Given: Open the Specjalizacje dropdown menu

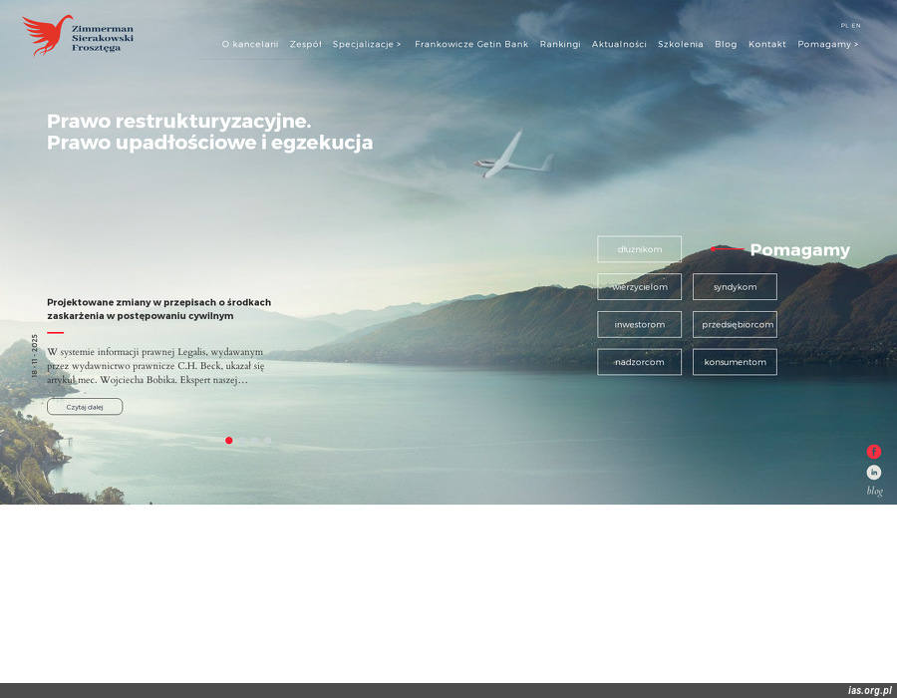Looking at the screenshot, I should click(367, 44).
